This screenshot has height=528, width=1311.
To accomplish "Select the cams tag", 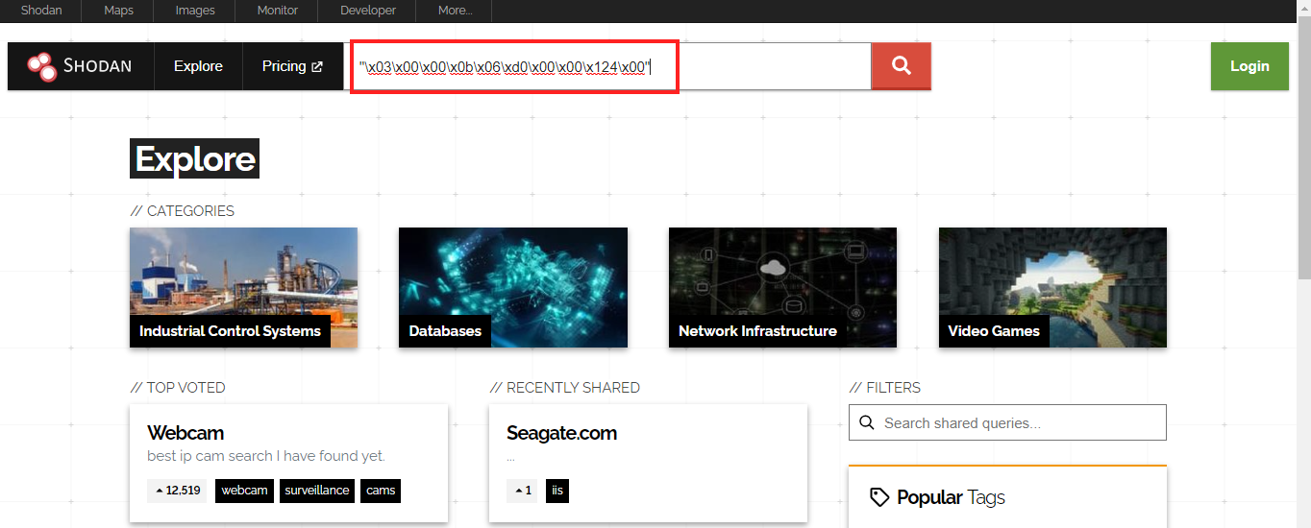I will click(x=381, y=491).
